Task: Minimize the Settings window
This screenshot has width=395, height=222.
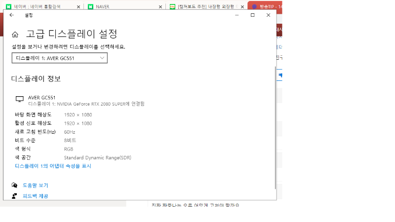Action: (x=237, y=15)
